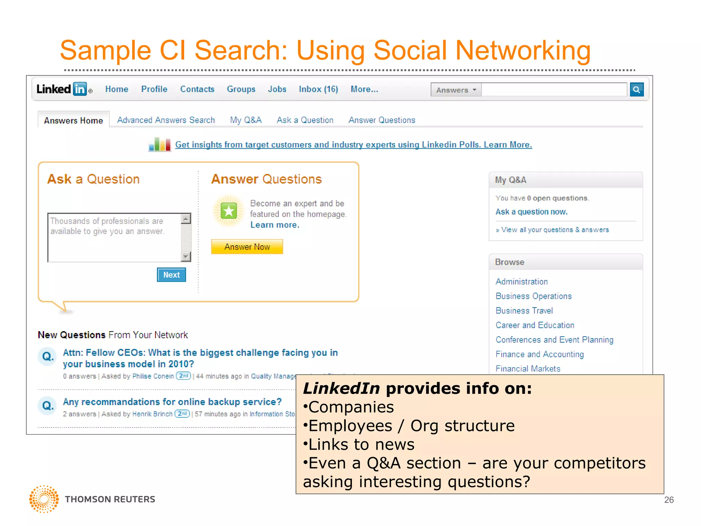This screenshot has width=701, height=526.
Task: Browse the Administration category
Action: pyautogui.click(x=522, y=281)
